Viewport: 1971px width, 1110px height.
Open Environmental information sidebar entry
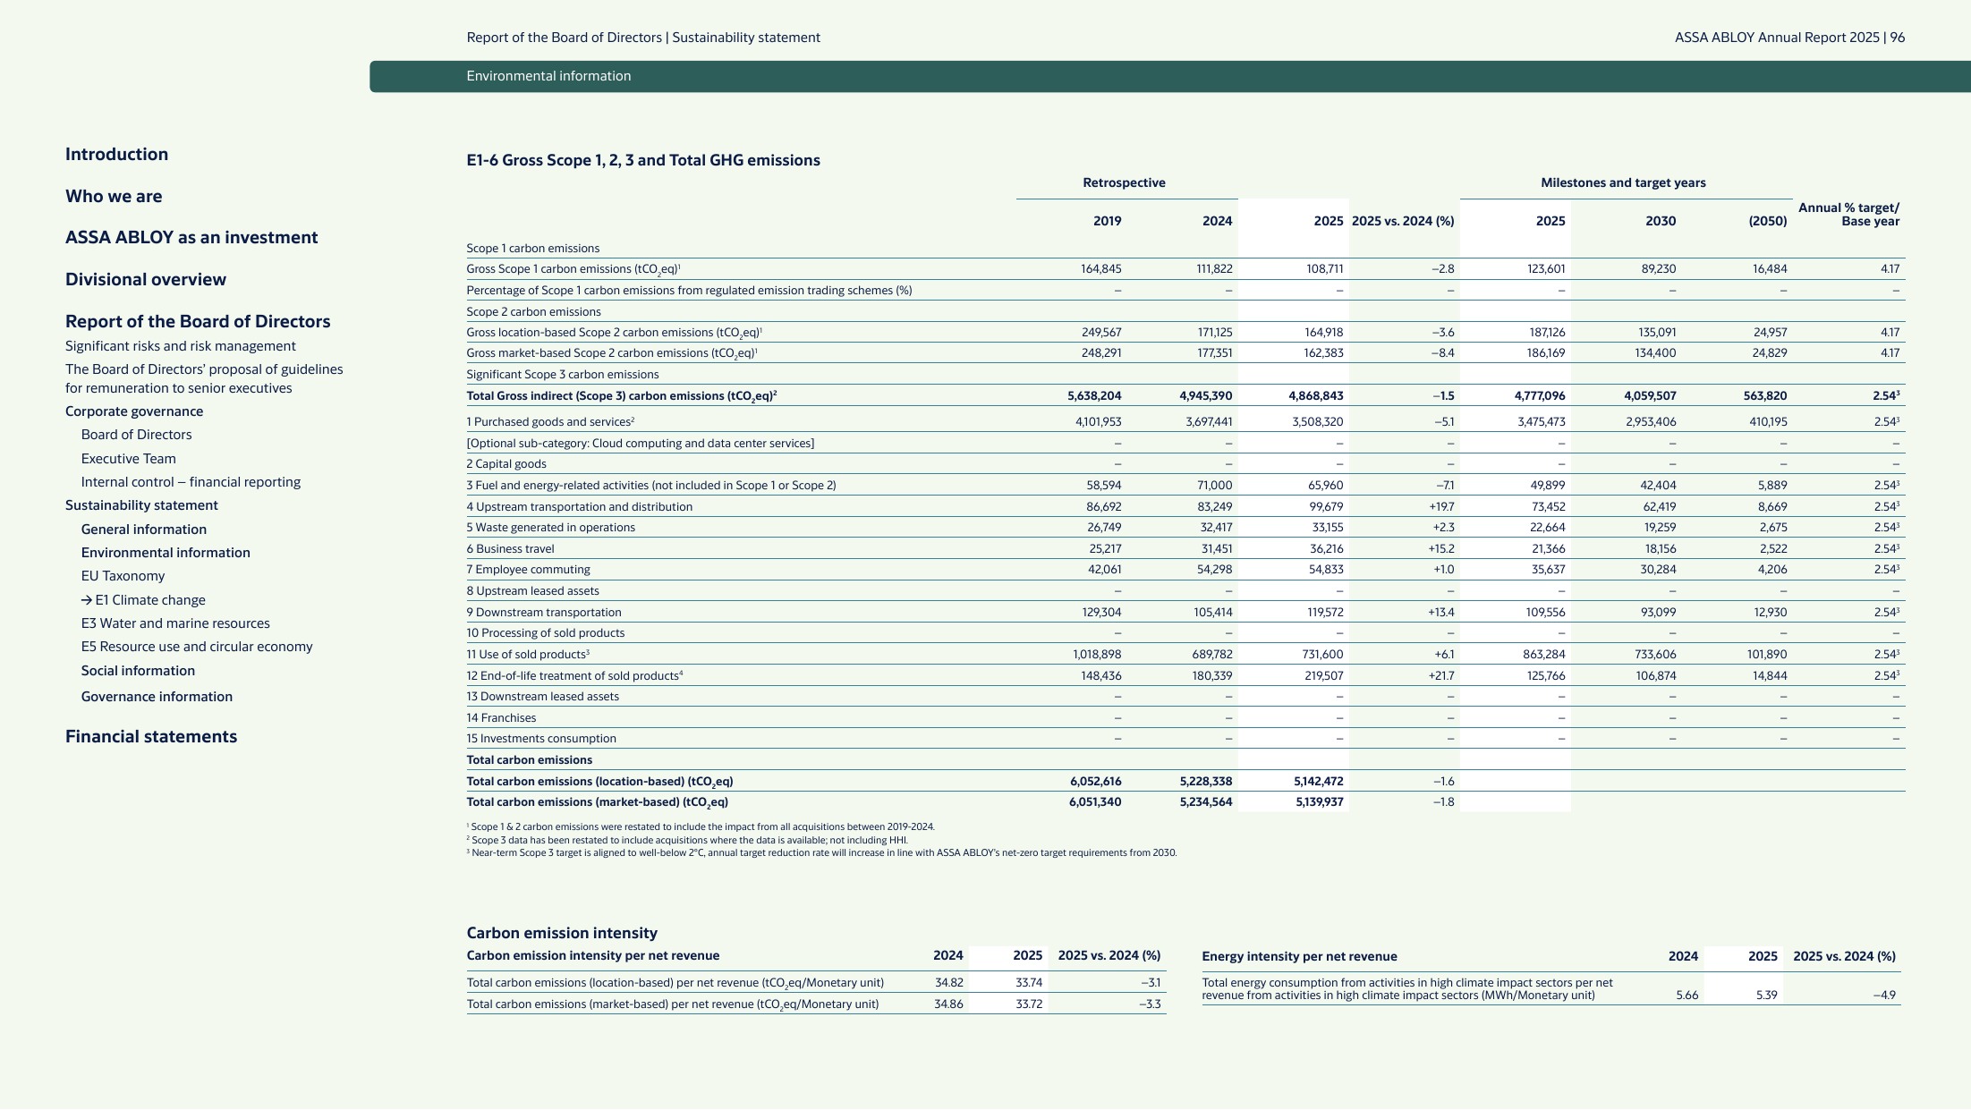click(166, 553)
